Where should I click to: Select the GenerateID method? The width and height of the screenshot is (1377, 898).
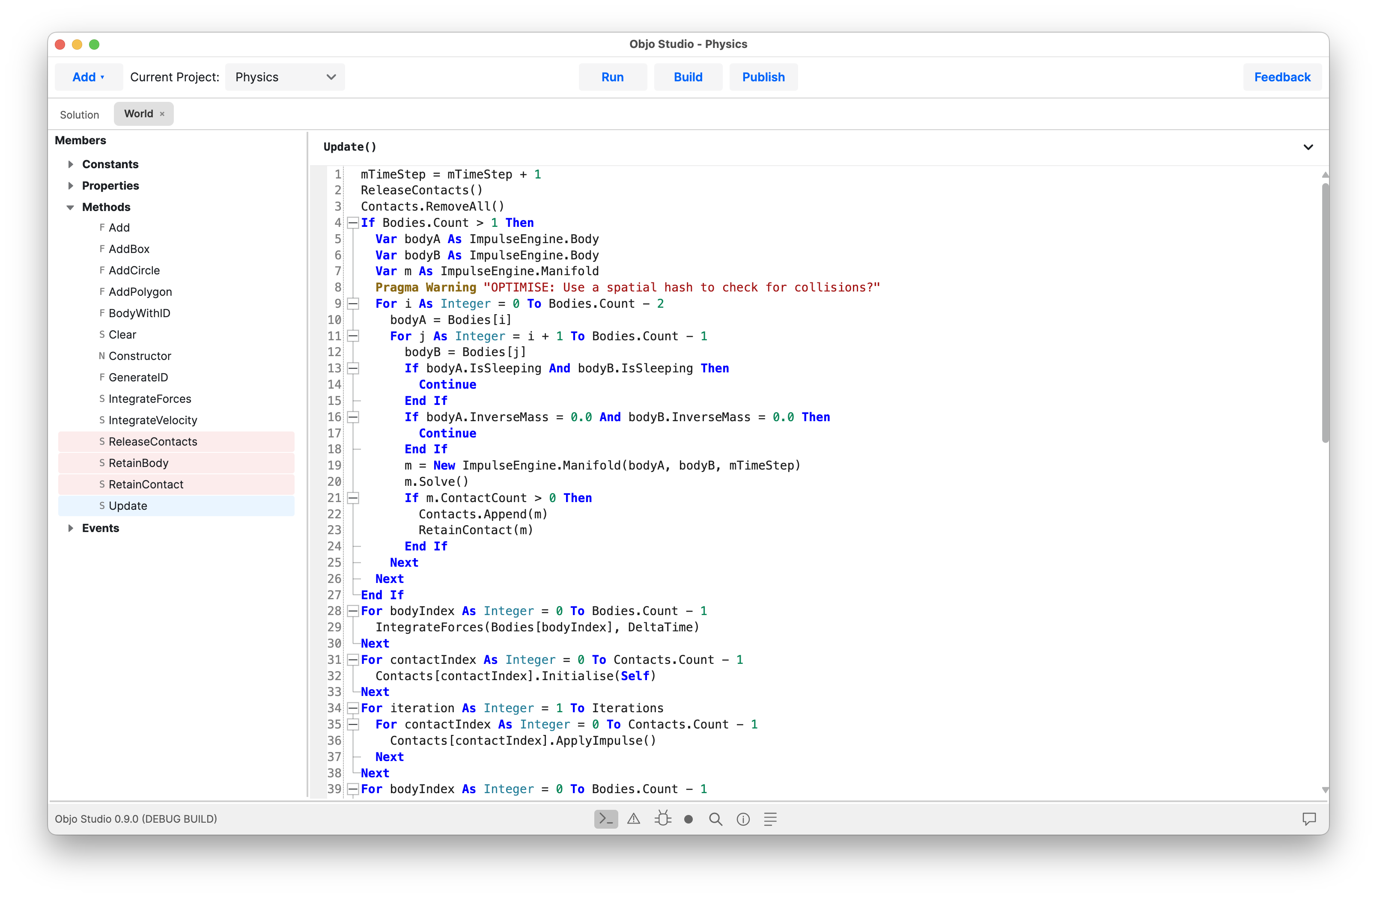[176, 378]
